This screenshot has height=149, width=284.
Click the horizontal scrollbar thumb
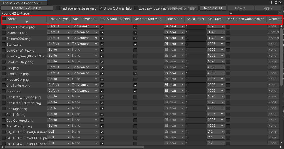click(x=74, y=147)
